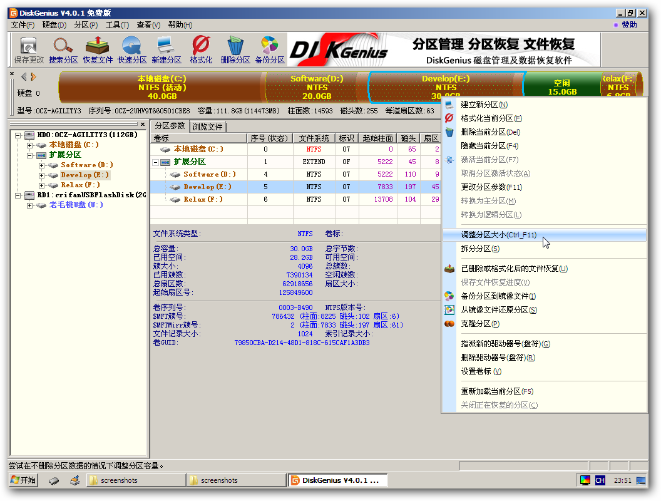The width and height of the screenshot is (661, 501).
Task: Click the 格式化当前分区 red icon in menu
Action: tap(449, 118)
